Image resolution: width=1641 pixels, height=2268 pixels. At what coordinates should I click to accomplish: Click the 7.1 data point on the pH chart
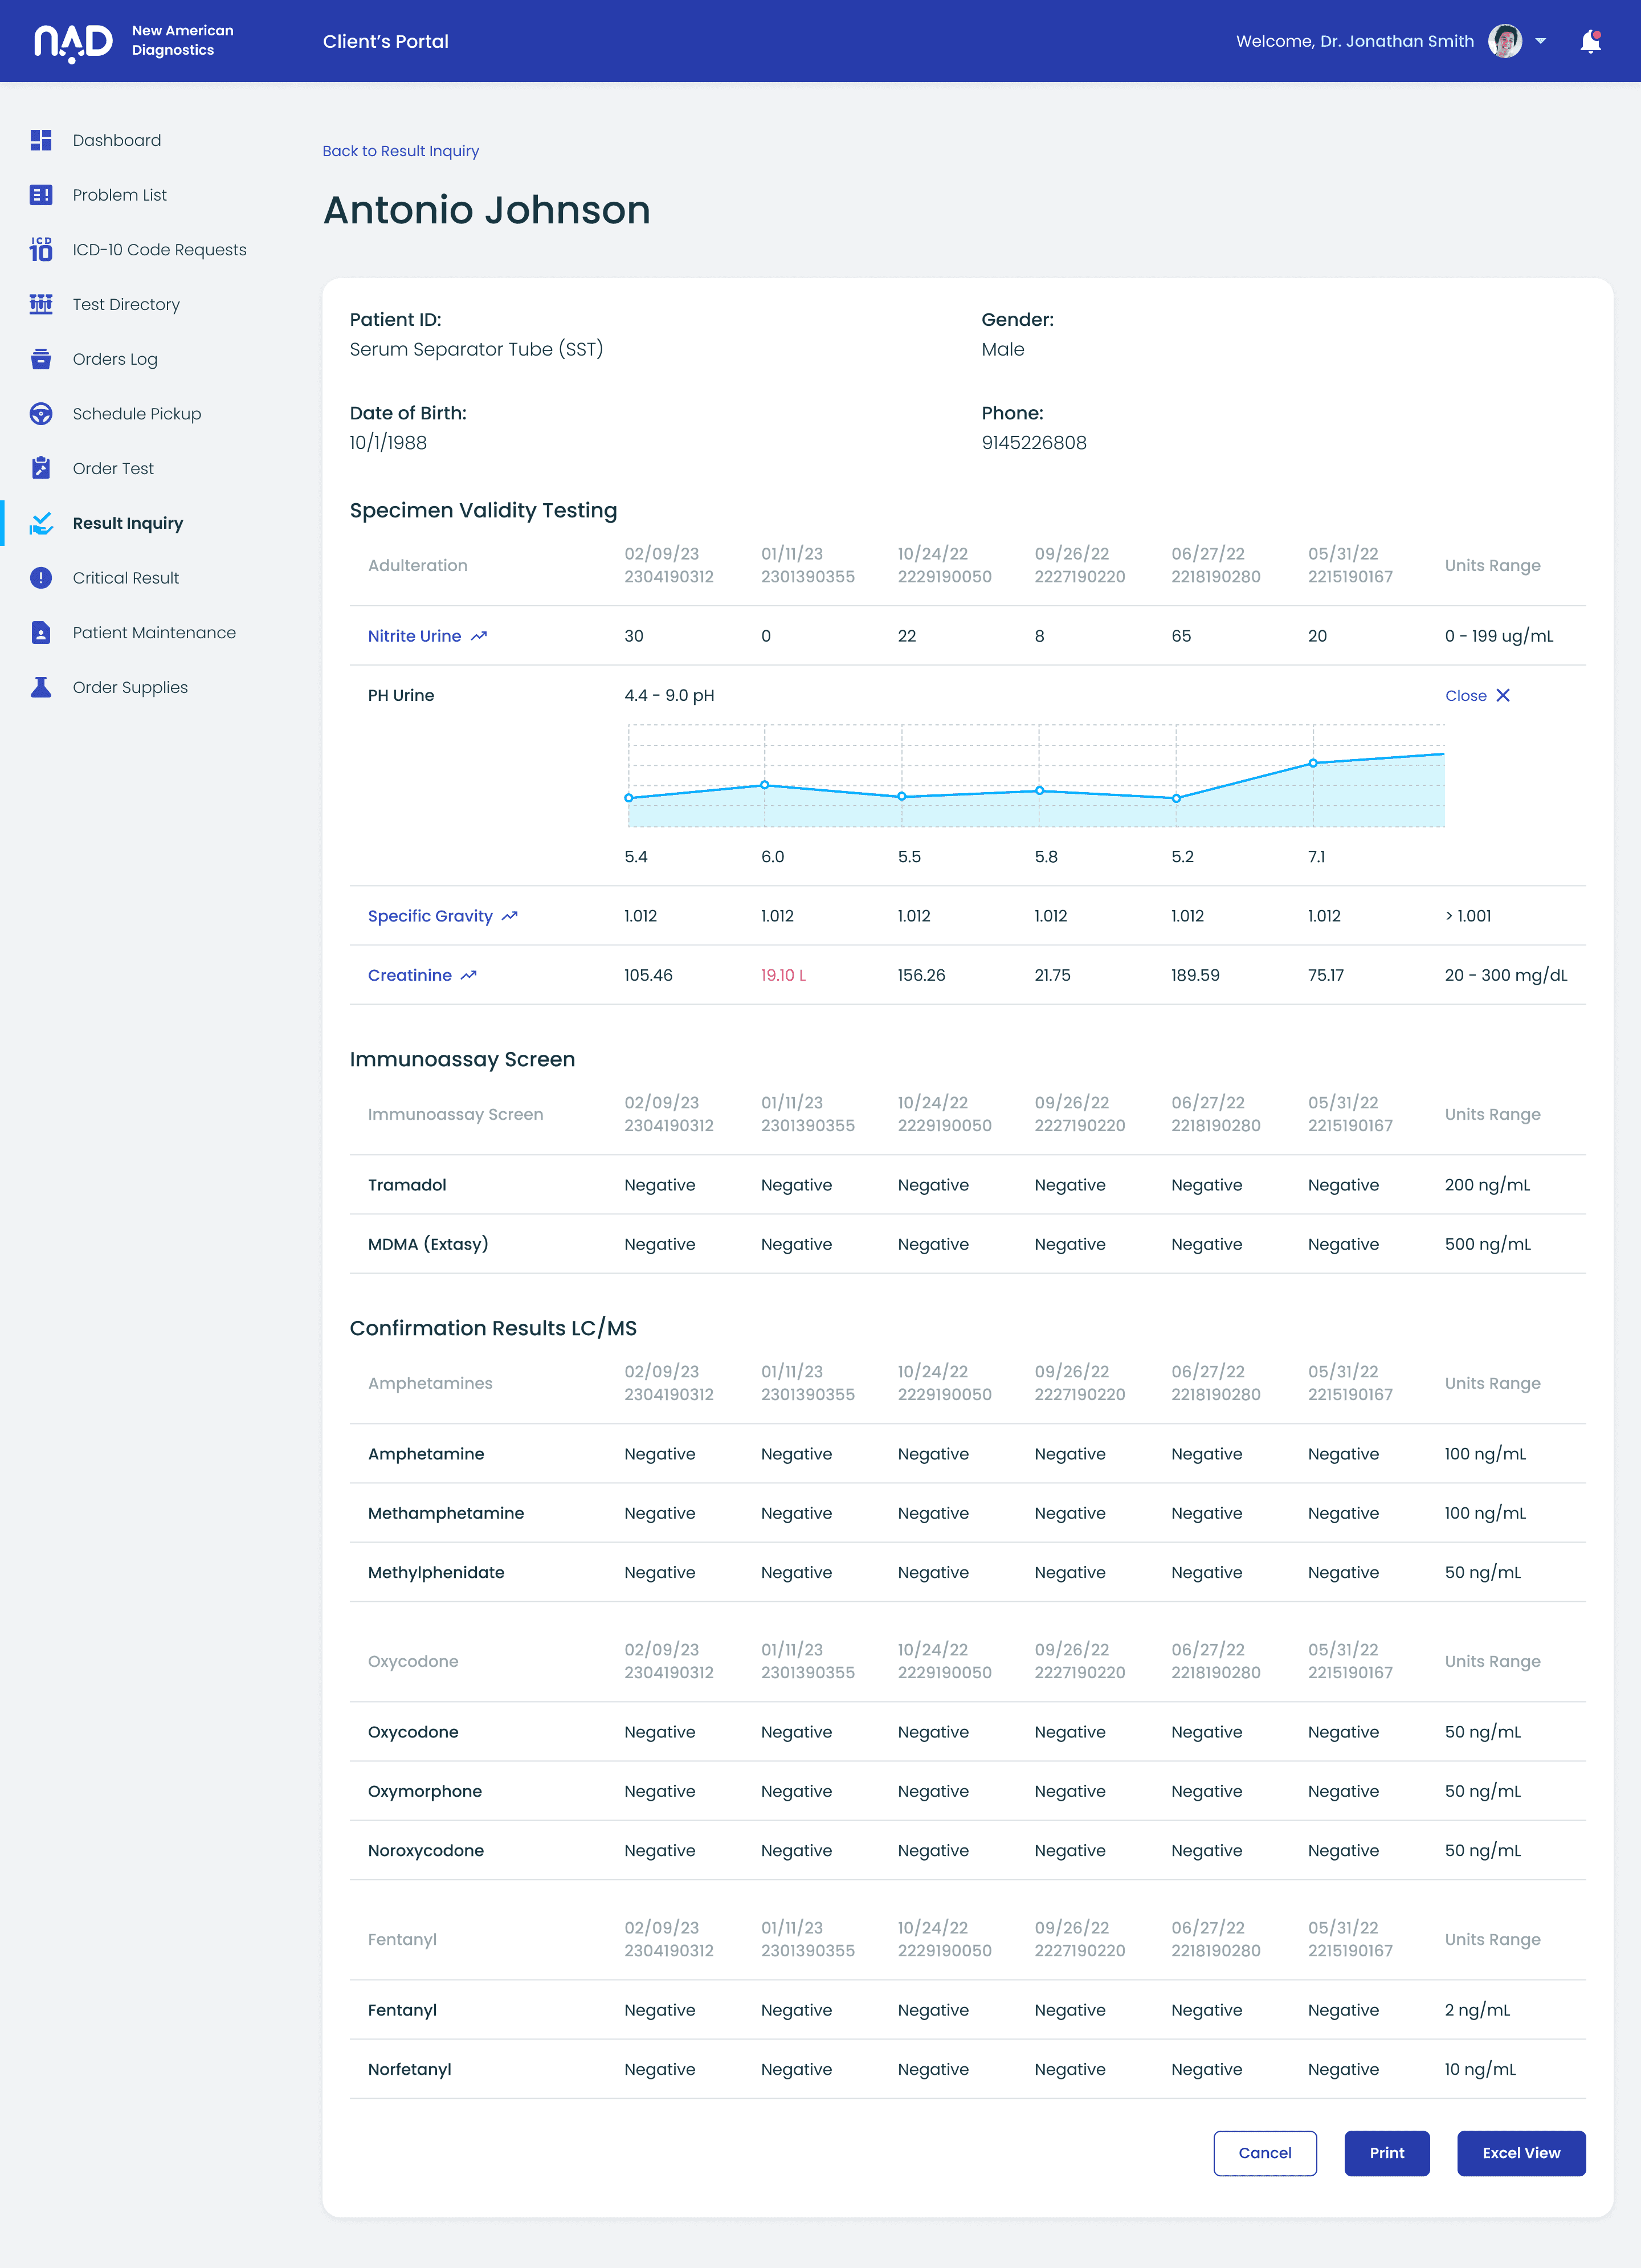pyautogui.click(x=1313, y=763)
